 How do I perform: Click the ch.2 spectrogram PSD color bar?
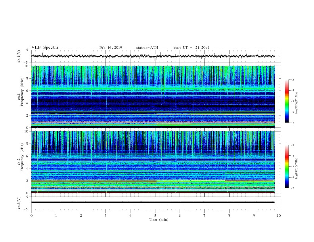pyautogui.click(x=287, y=166)
